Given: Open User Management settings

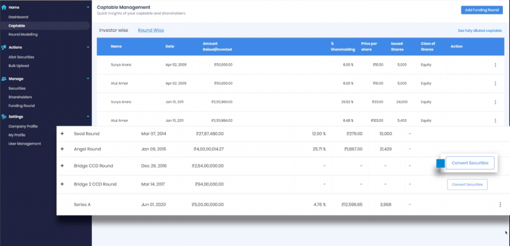Looking at the screenshot, I should (25, 143).
